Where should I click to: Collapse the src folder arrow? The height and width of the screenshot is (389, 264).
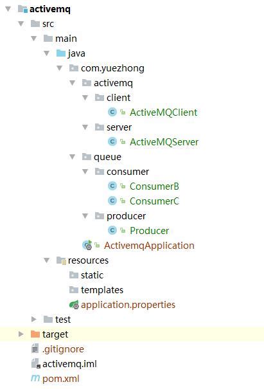click(21, 24)
